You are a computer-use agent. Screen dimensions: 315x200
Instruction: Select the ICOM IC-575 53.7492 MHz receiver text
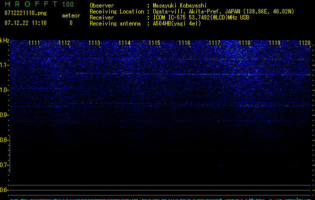tap(201, 17)
